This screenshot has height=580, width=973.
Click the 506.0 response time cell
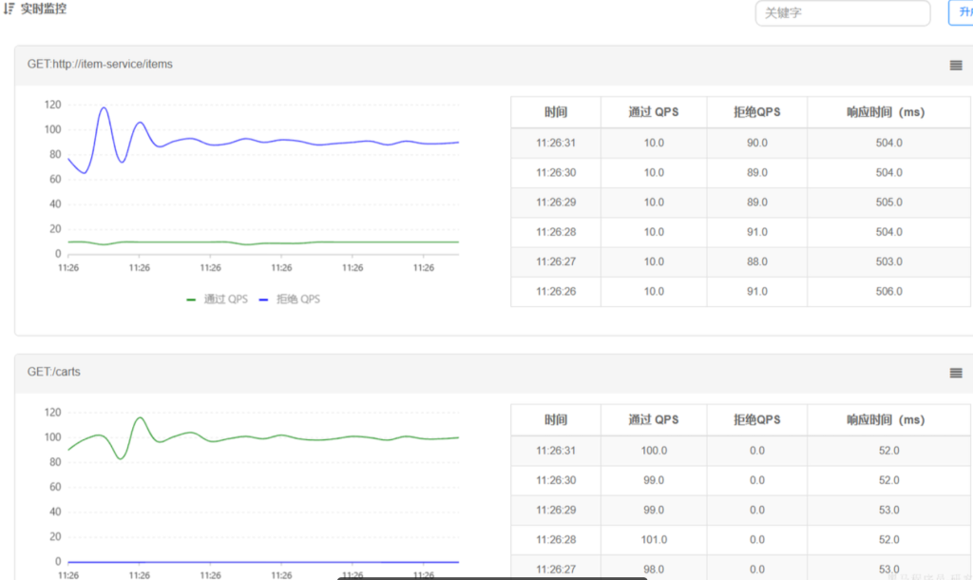pos(888,292)
